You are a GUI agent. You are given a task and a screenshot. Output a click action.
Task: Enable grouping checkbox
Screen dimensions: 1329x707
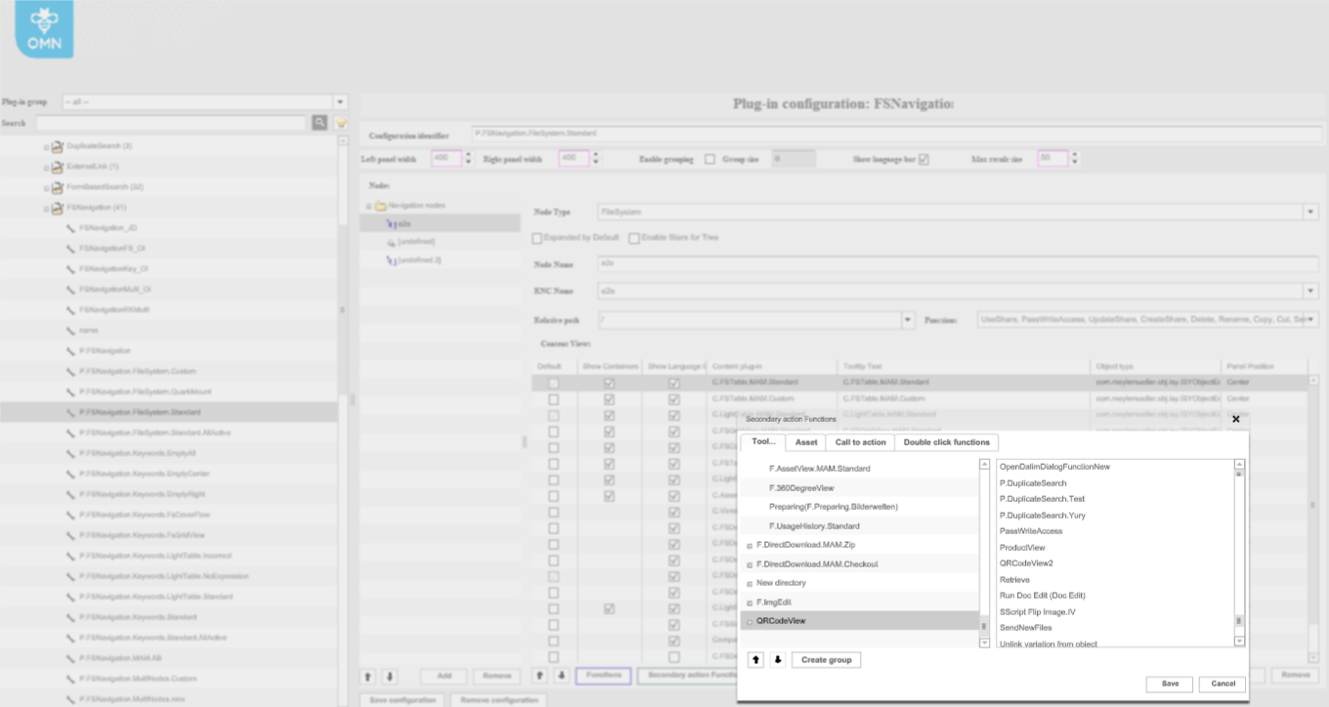coord(710,159)
